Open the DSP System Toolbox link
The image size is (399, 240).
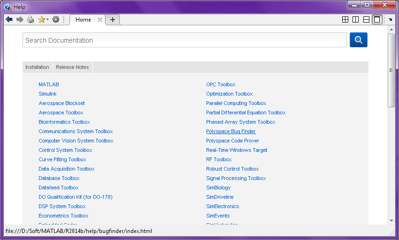[x=62, y=206]
